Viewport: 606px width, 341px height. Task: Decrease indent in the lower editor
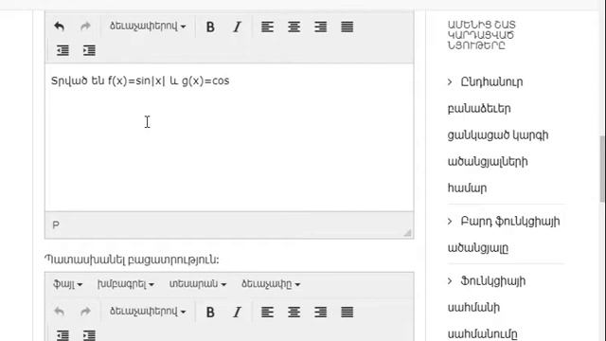pyautogui.click(x=62, y=334)
